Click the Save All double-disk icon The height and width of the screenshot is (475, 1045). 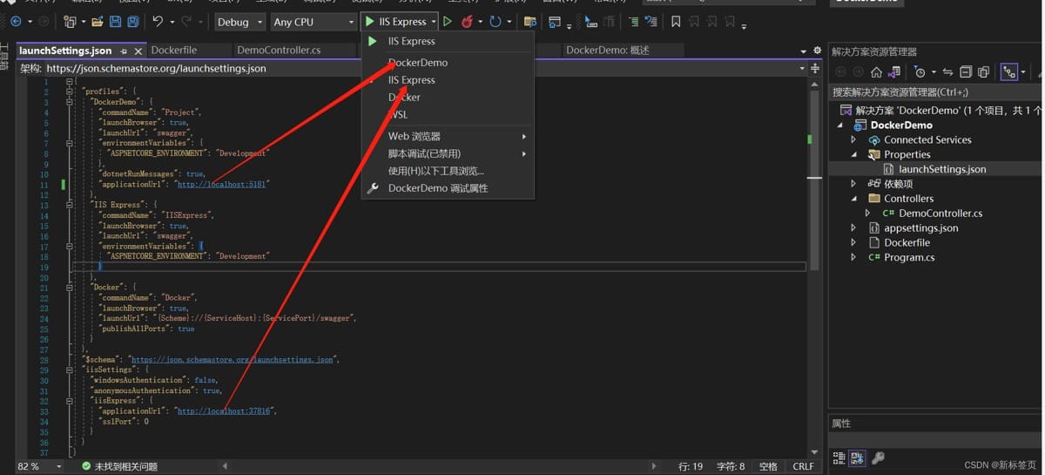tap(132, 21)
